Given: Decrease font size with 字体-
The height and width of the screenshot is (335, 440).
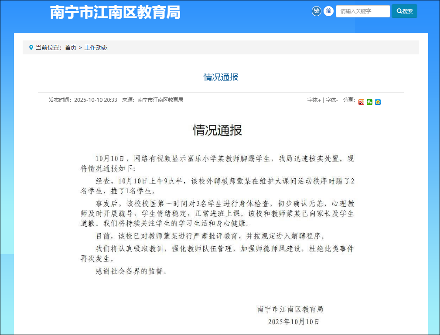Looking at the screenshot, I should pyautogui.click(x=332, y=100).
